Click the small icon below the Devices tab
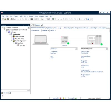111x111 pixels. click(x=2, y=96)
